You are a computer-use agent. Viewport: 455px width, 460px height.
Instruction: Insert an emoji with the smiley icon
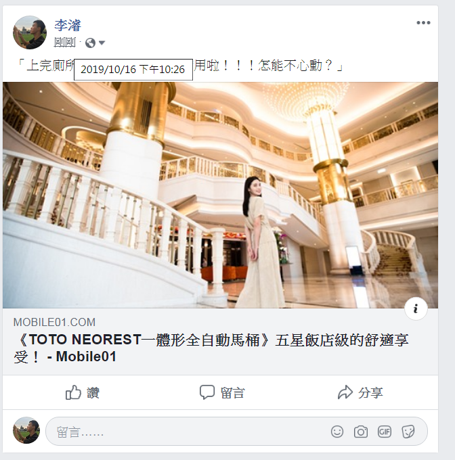[337, 432]
